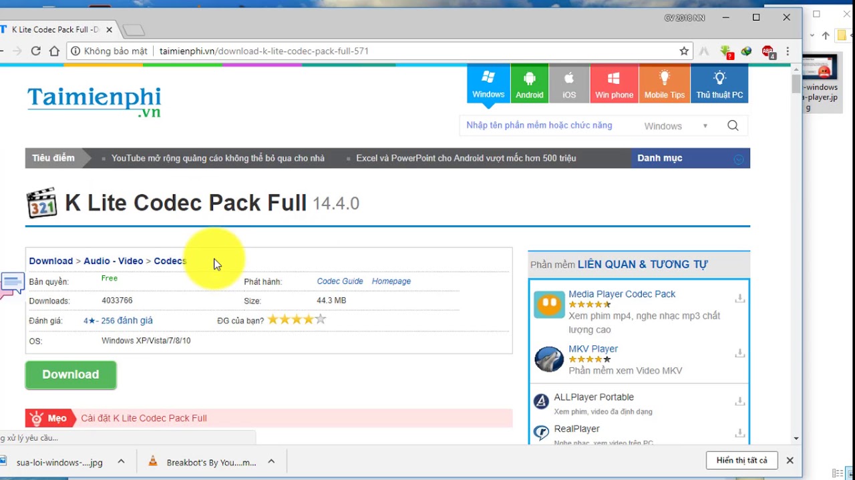Click the page's vertical scrollbar thumb
Image resolution: width=855 pixels, height=480 pixels.
796,84
